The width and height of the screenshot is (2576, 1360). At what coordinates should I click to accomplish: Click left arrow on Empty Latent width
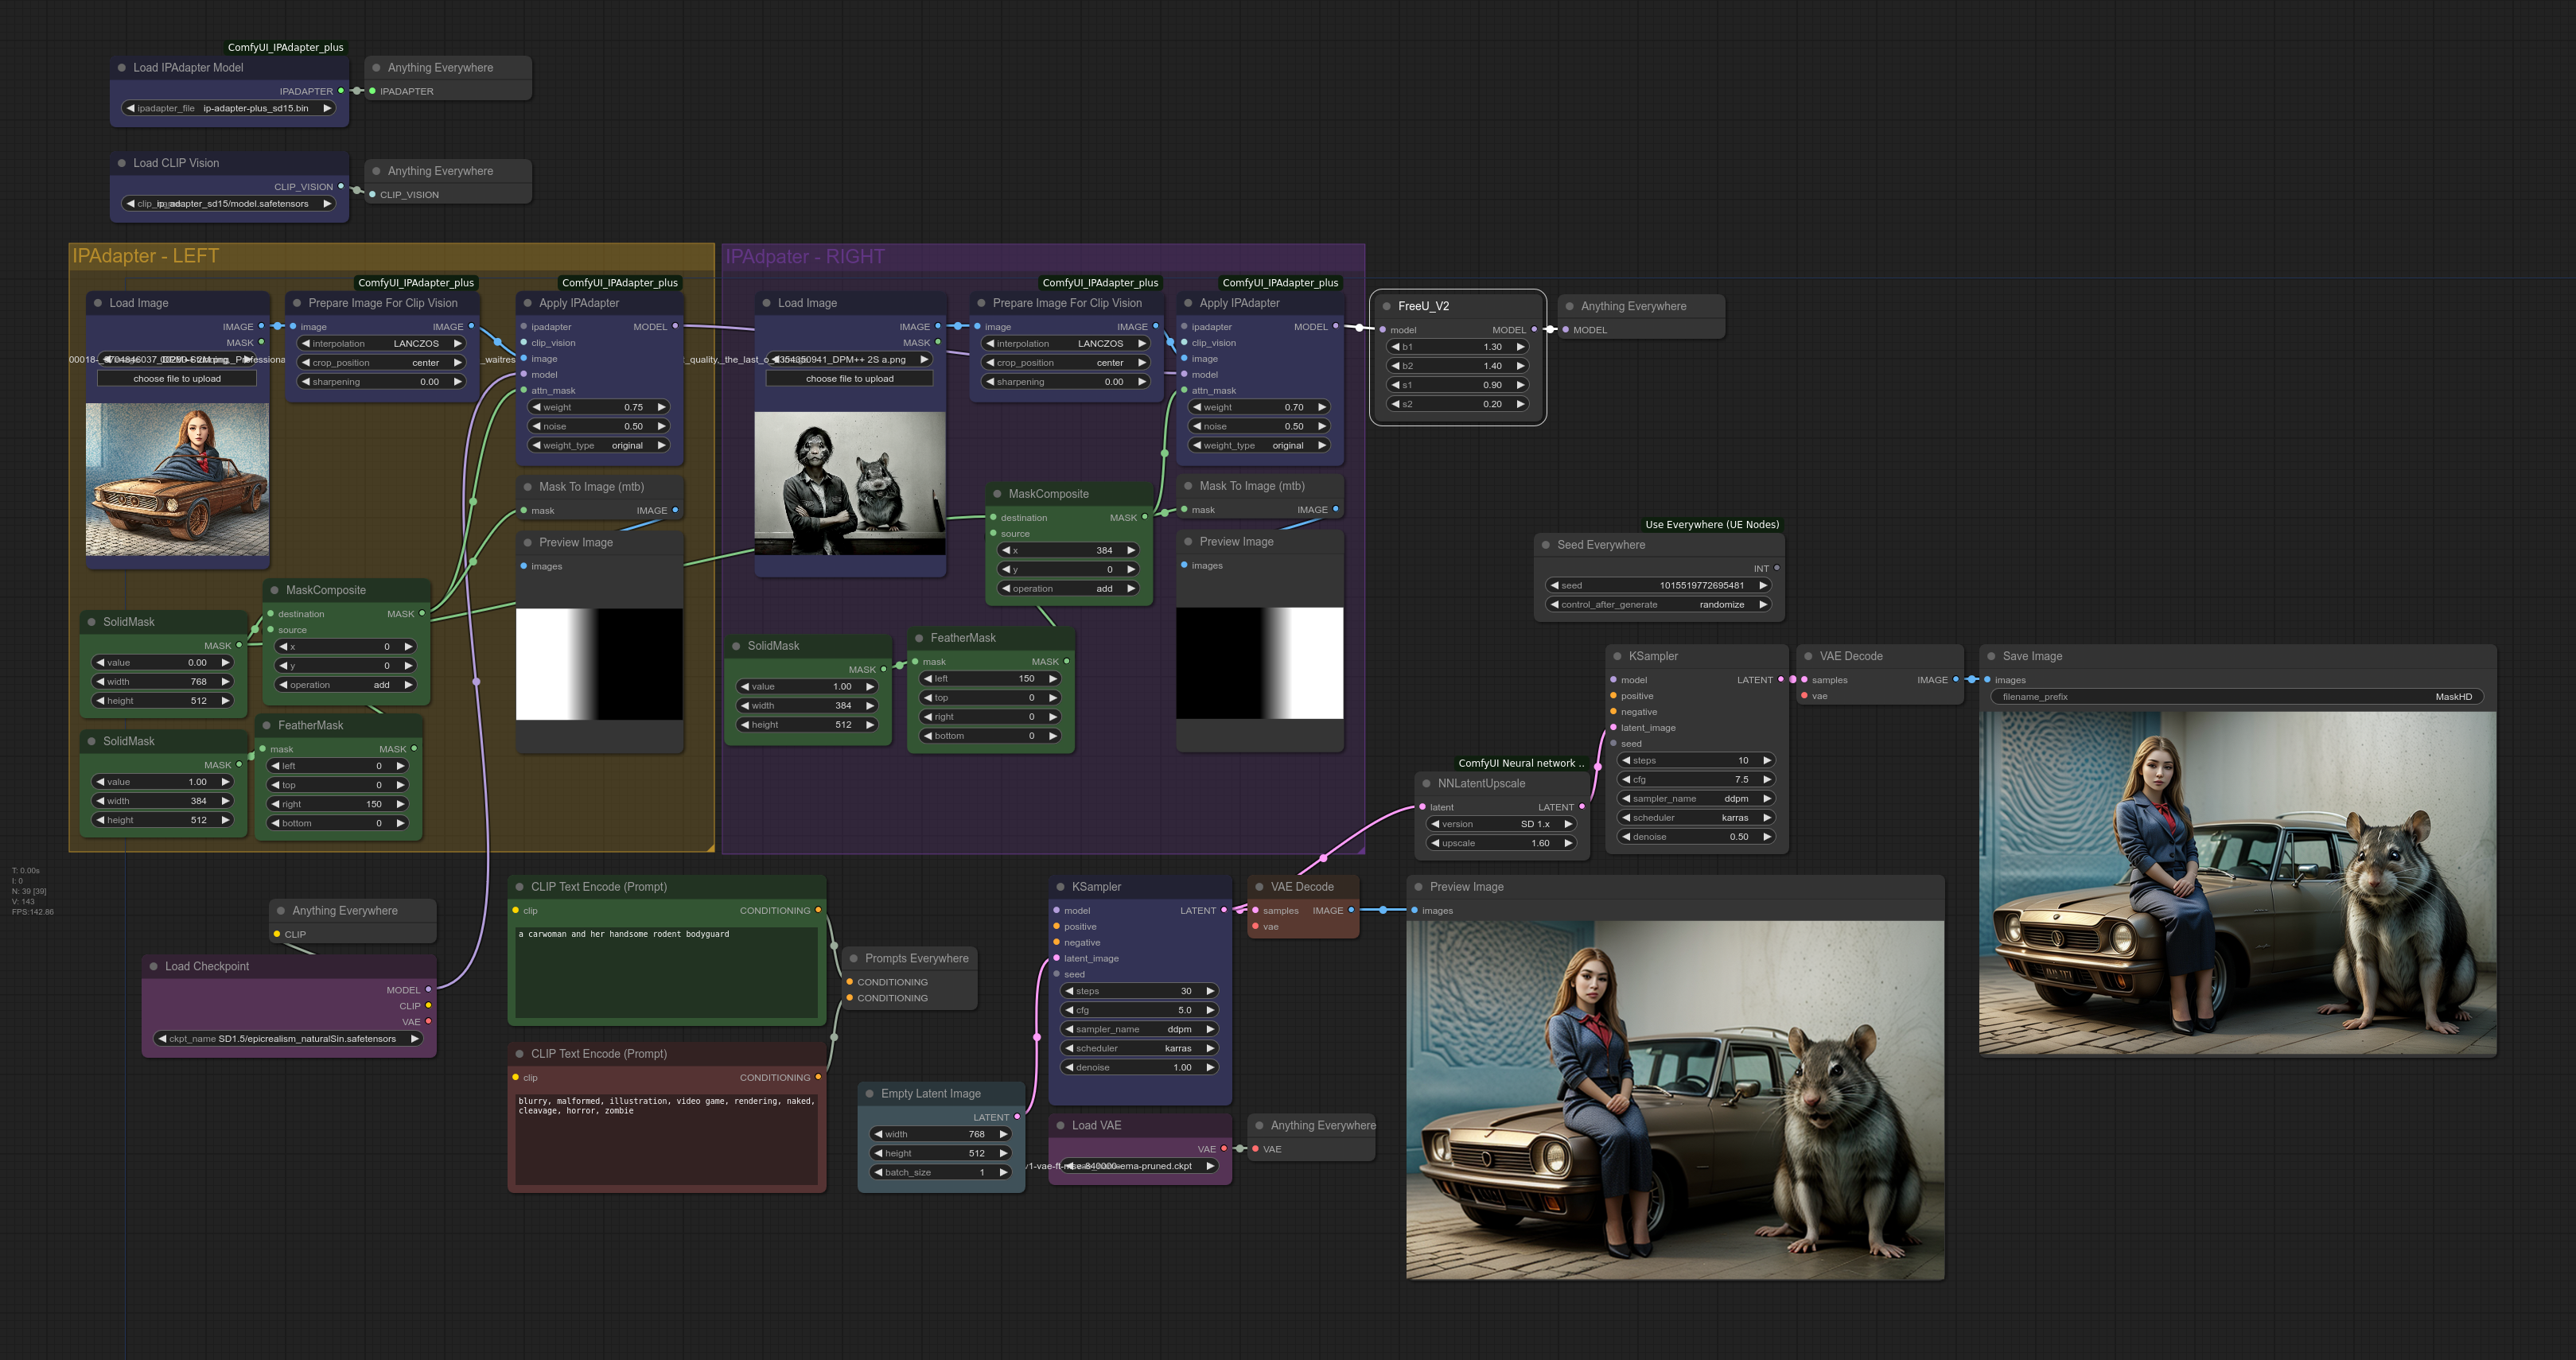(878, 1134)
